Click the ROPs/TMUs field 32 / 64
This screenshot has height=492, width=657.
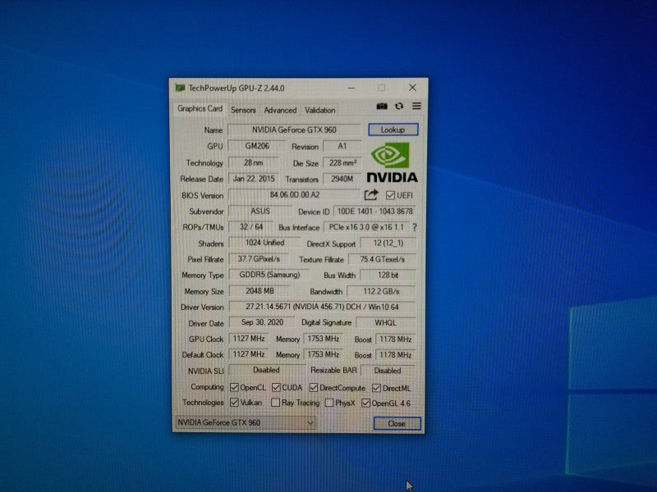pyautogui.click(x=251, y=227)
